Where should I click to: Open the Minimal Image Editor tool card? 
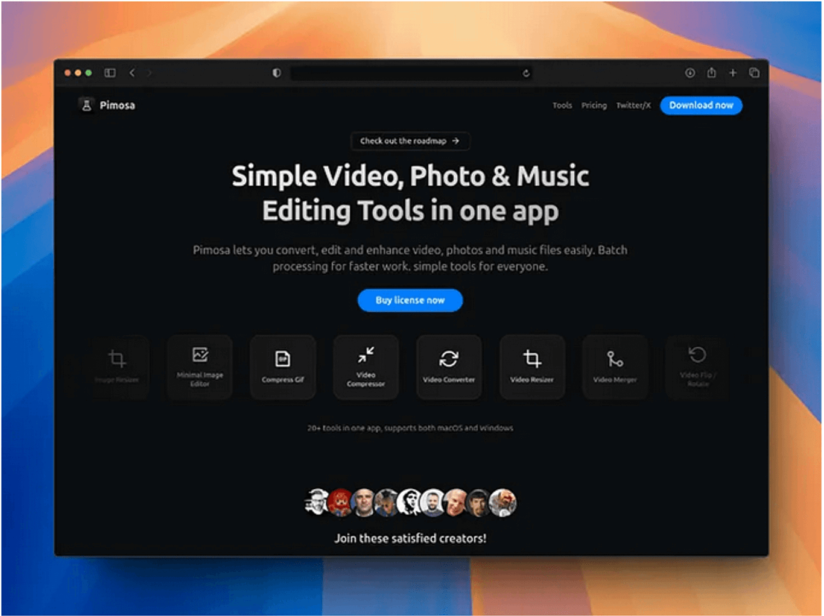[200, 366]
